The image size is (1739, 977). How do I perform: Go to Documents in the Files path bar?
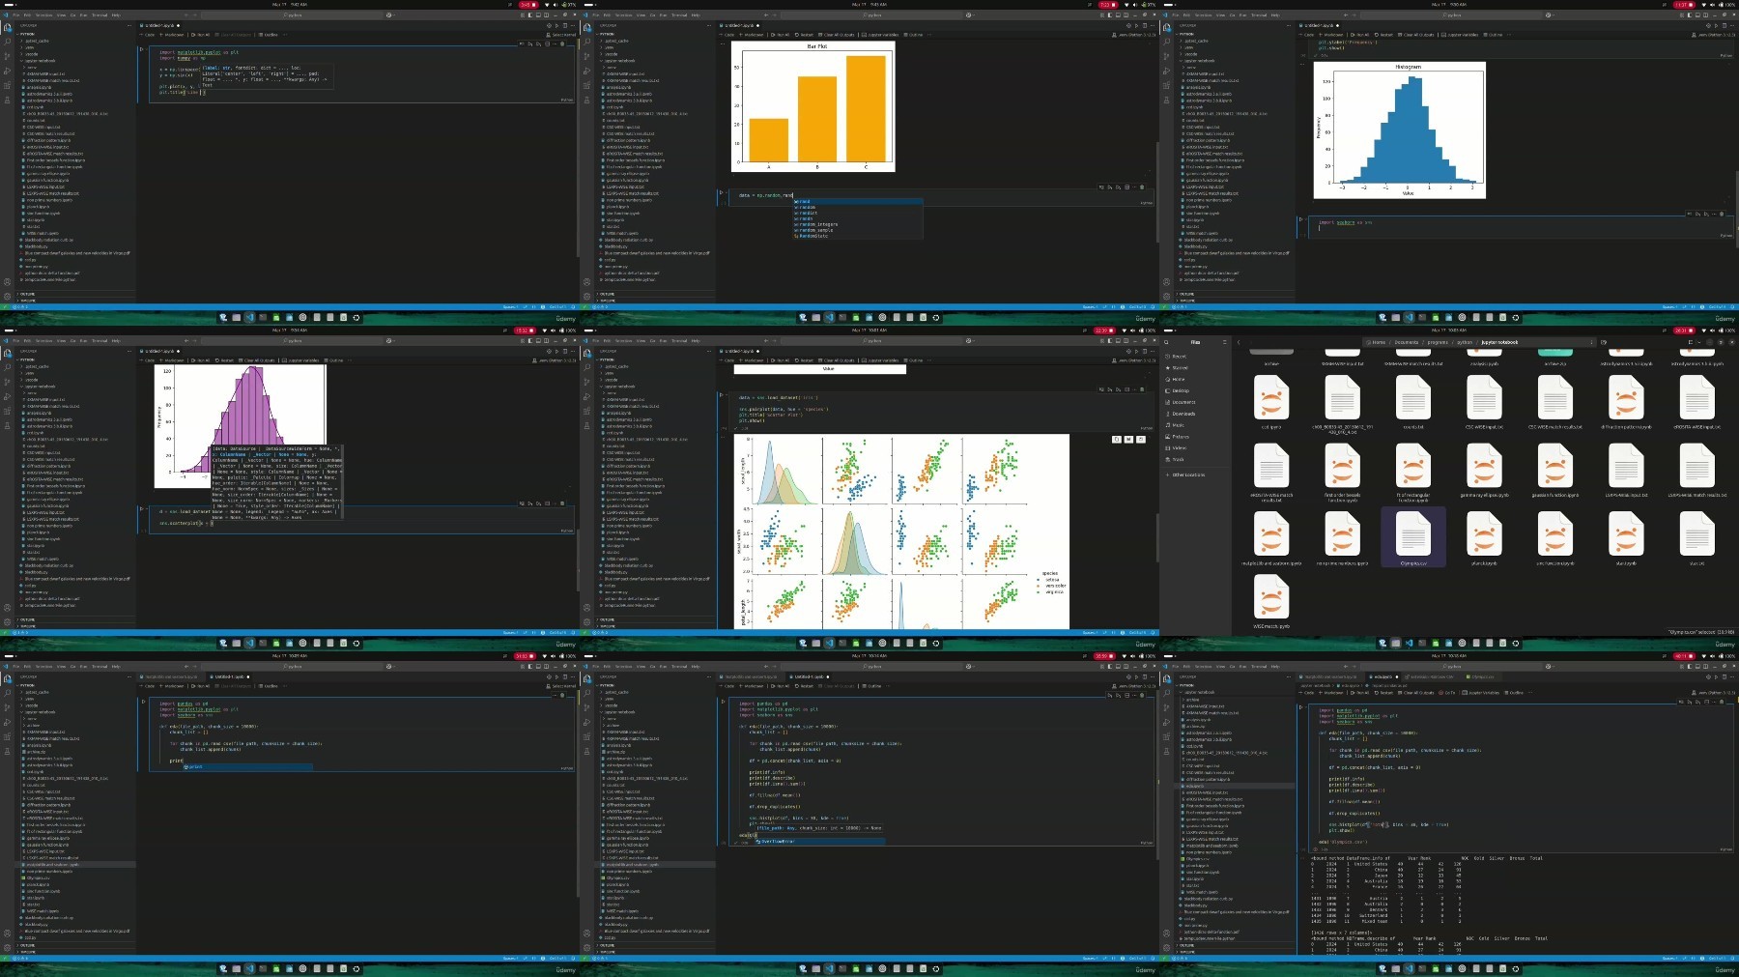point(1407,342)
